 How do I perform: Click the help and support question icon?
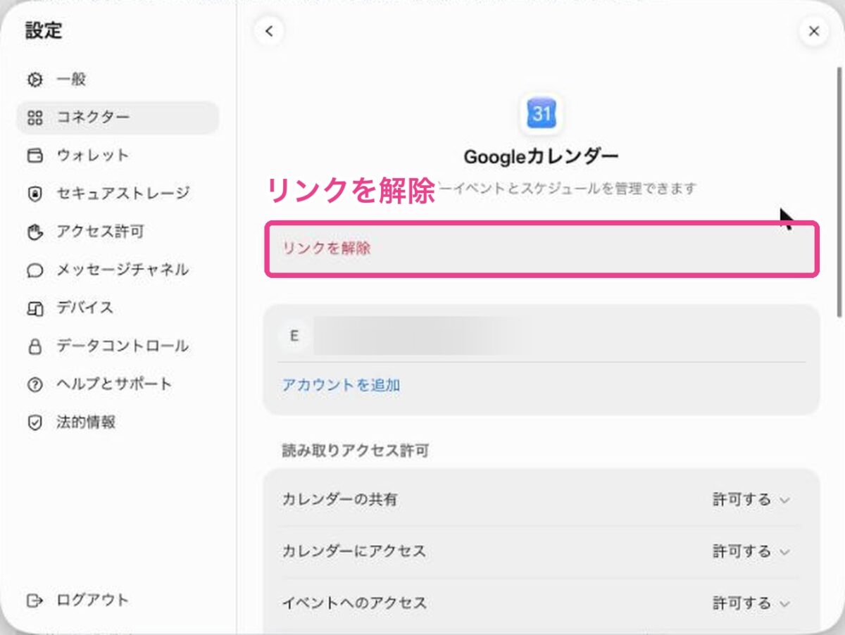(x=35, y=384)
